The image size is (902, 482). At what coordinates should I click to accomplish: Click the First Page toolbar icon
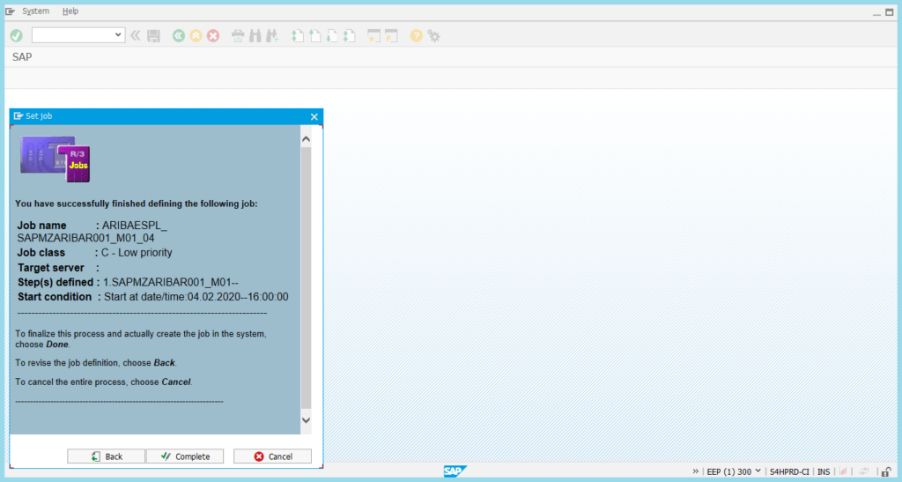tap(298, 35)
